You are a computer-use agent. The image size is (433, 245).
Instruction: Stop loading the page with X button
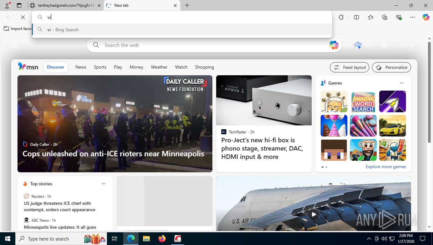click(23, 17)
